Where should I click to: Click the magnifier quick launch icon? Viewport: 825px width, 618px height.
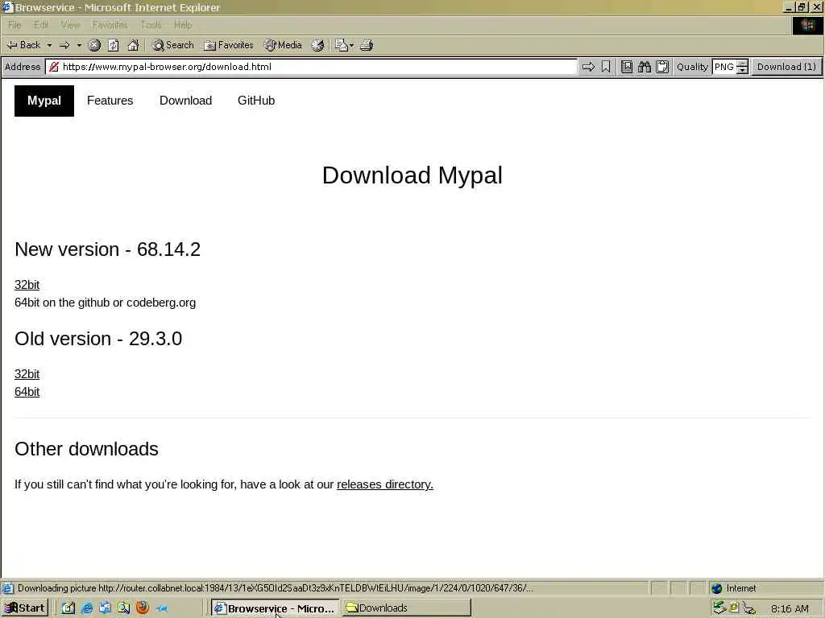123,608
